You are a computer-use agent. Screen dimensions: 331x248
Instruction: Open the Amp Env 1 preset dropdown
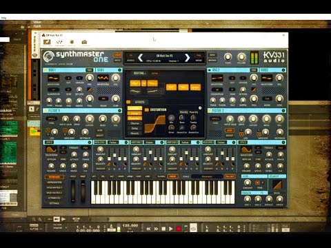click(x=149, y=143)
